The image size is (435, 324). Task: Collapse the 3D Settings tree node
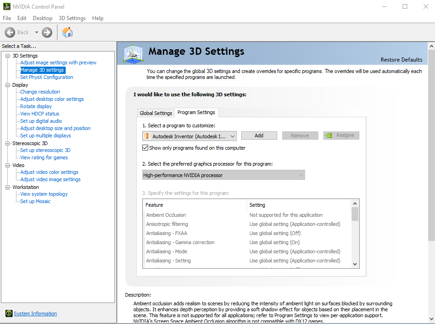point(8,56)
